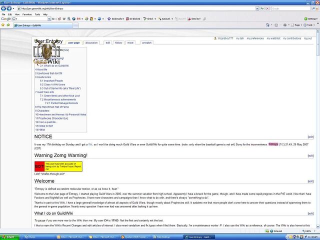Click the Feeds icon in the IE command bar
This screenshot has height=240, width=320.
(276, 25)
